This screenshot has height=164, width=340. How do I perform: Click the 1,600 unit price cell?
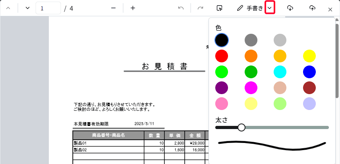click(174, 150)
